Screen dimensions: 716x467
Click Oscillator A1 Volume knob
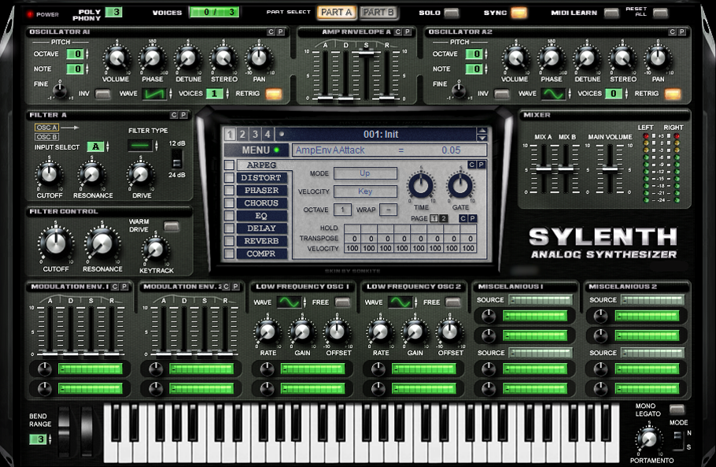click(x=116, y=58)
